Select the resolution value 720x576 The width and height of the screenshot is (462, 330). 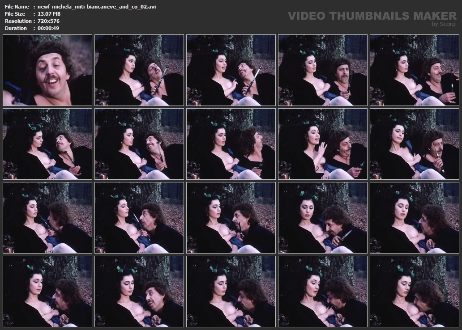click(x=48, y=21)
